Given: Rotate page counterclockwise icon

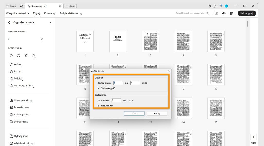Looking at the screenshot, I should click(x=11, y=56).
